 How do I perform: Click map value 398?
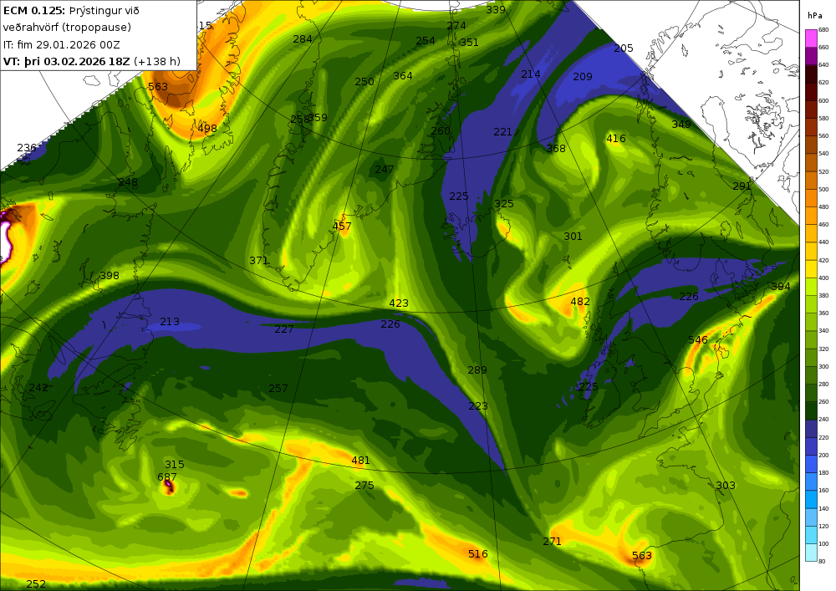point(110,276)
